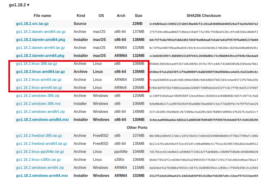Open go1.18.2.darwin-amd64.tar.gz link
The width and height of the screenshot is (278, 183).
tap(41, 32)
